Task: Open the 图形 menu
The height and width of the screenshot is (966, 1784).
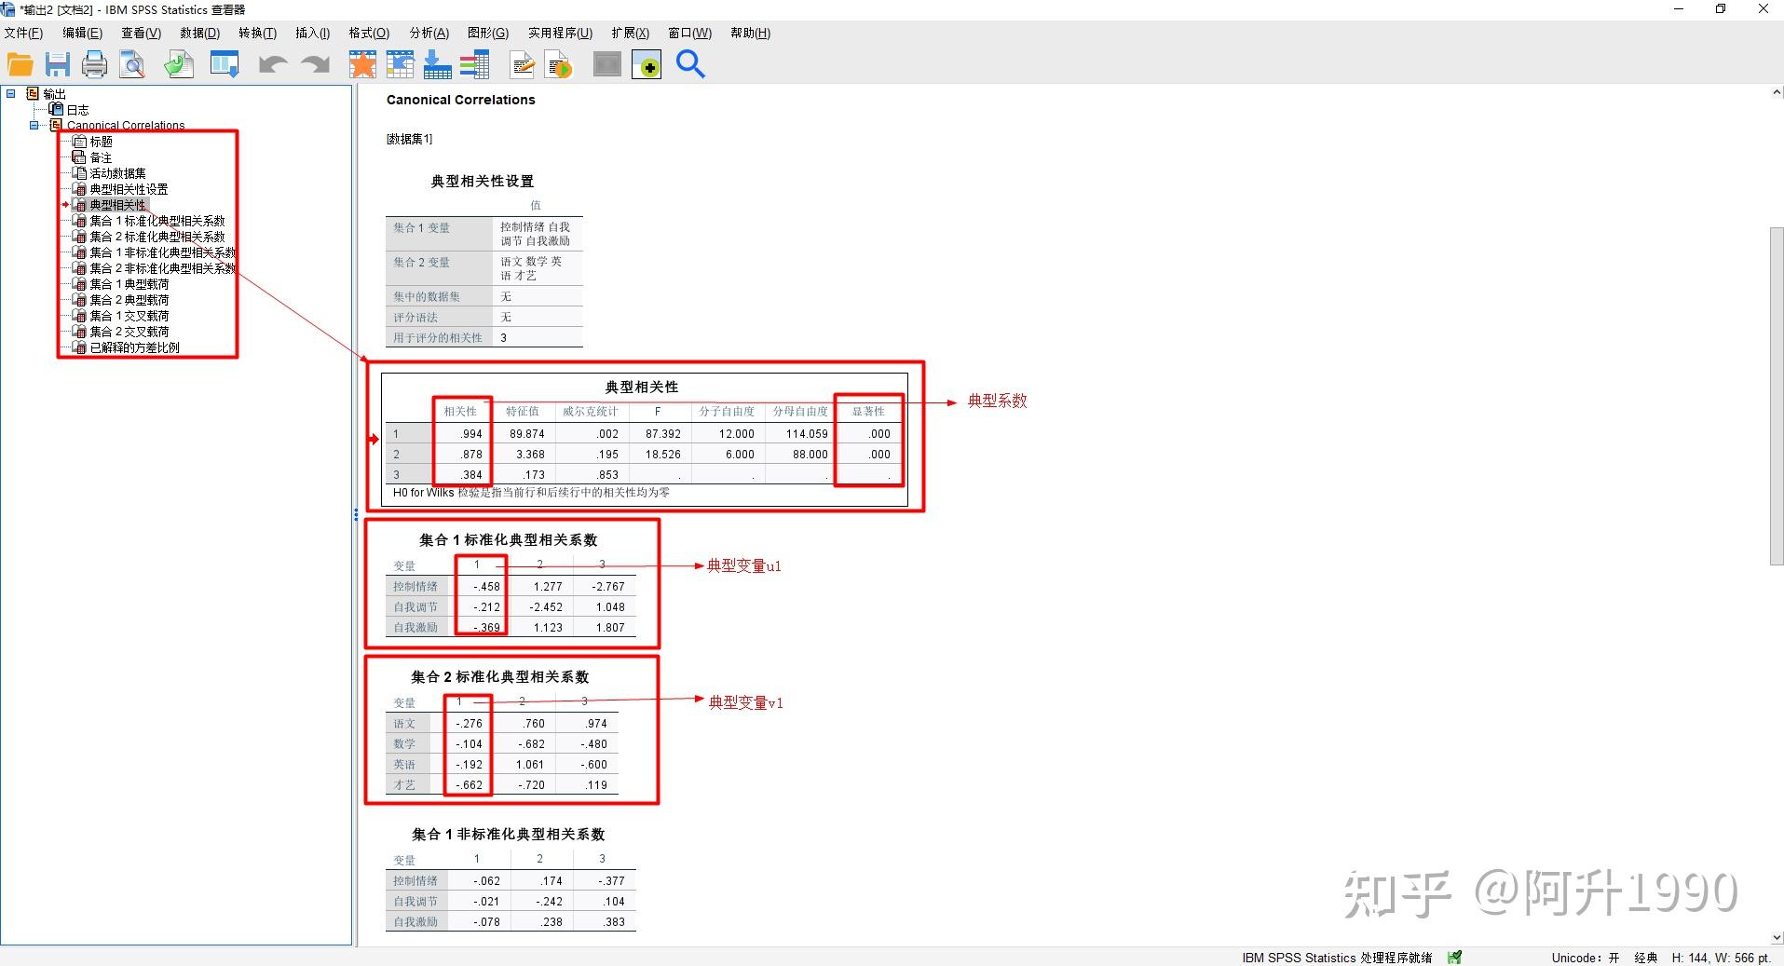Action: pyautogui.click(x=487, y=33)
